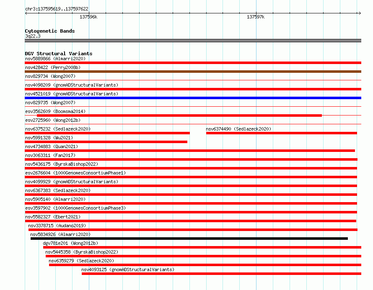Click nsv5905140 (Almarri2020) label

pyautogui.click(x=55, y=199)
